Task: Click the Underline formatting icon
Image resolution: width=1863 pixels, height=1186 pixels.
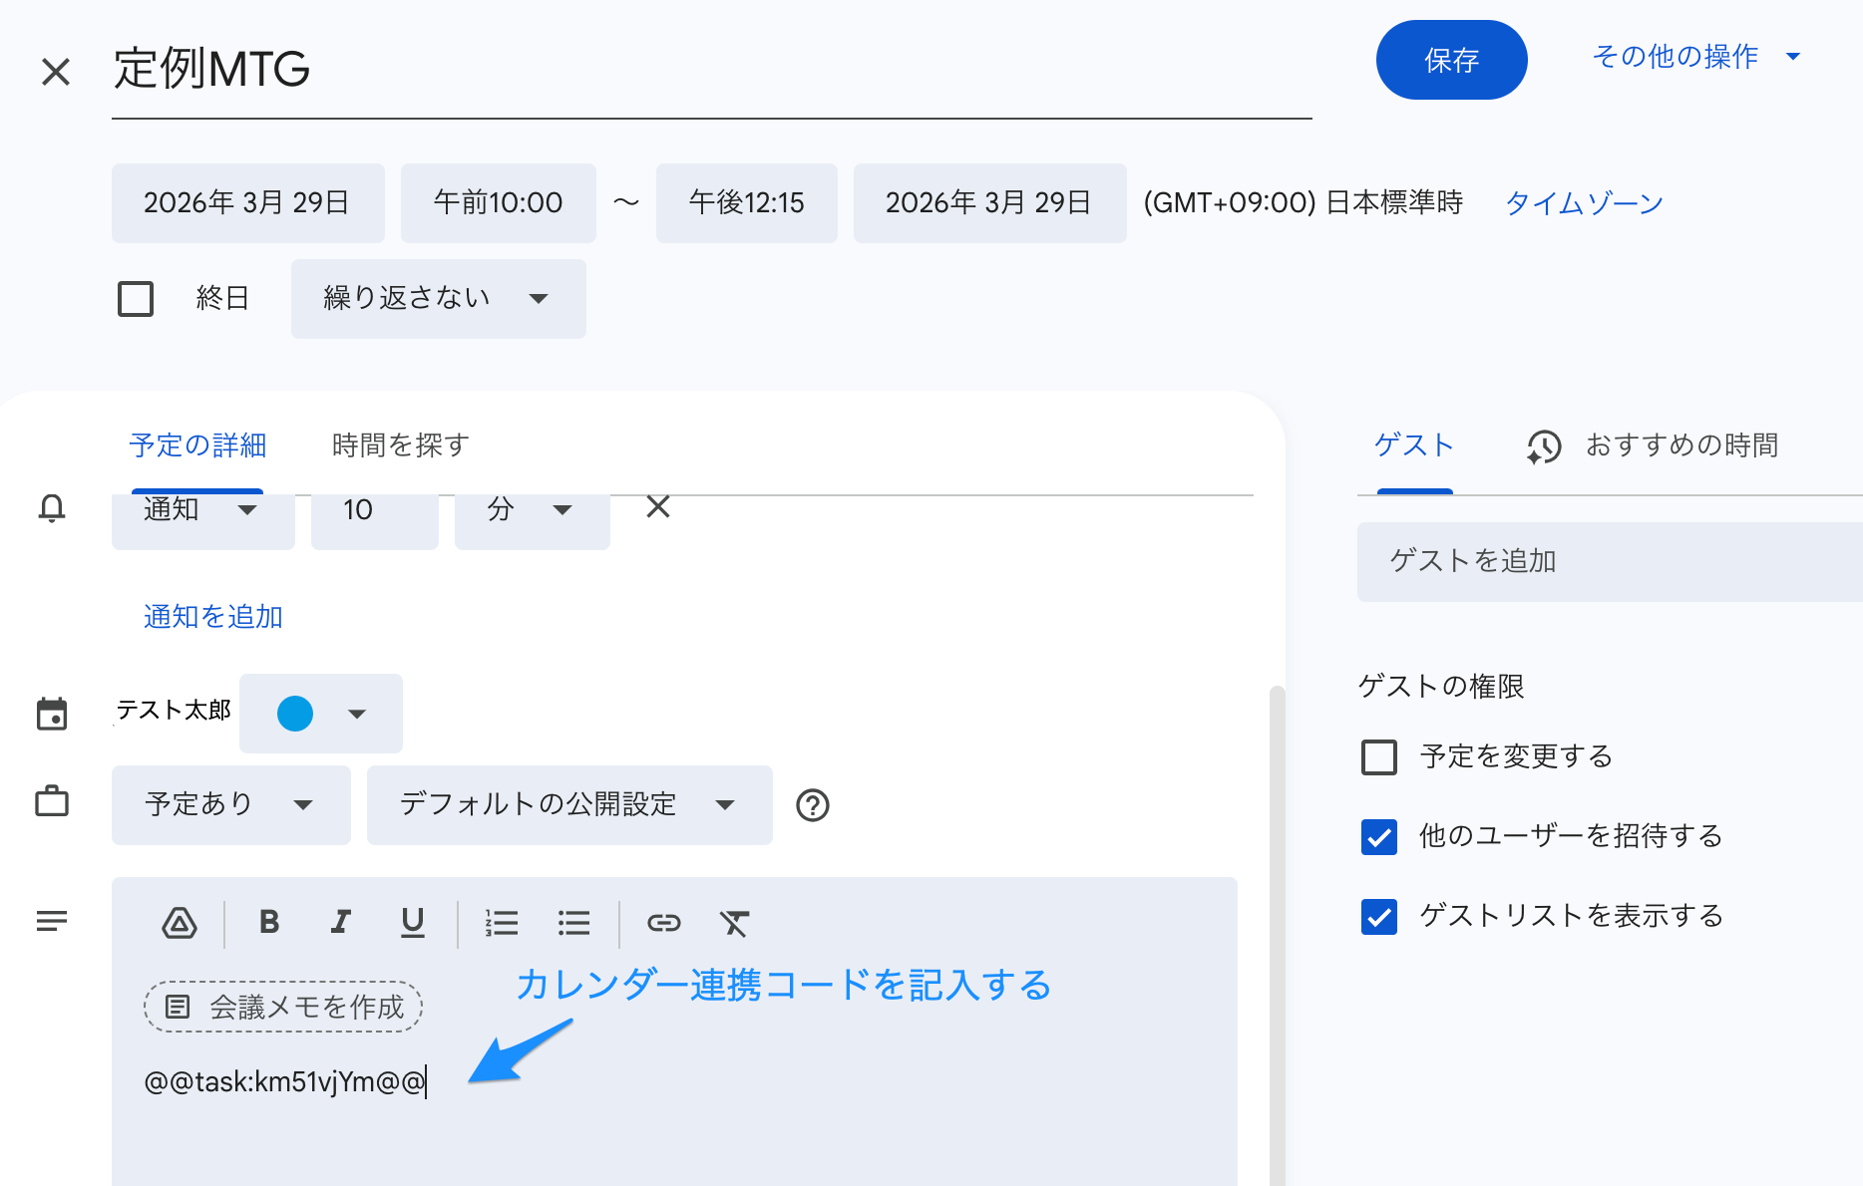Action: (412, 923)
